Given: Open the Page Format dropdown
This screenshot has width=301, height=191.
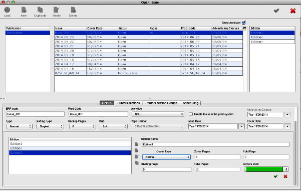Looking at the screenshot, I should coord(158,126).
